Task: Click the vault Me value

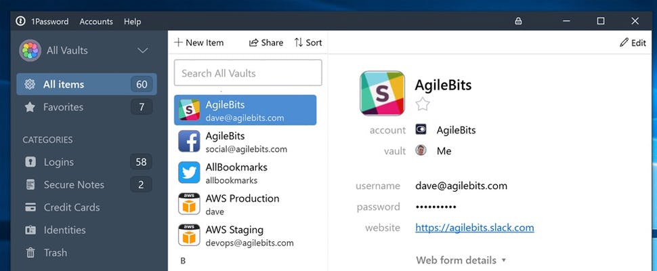Action: click(444, 151)
